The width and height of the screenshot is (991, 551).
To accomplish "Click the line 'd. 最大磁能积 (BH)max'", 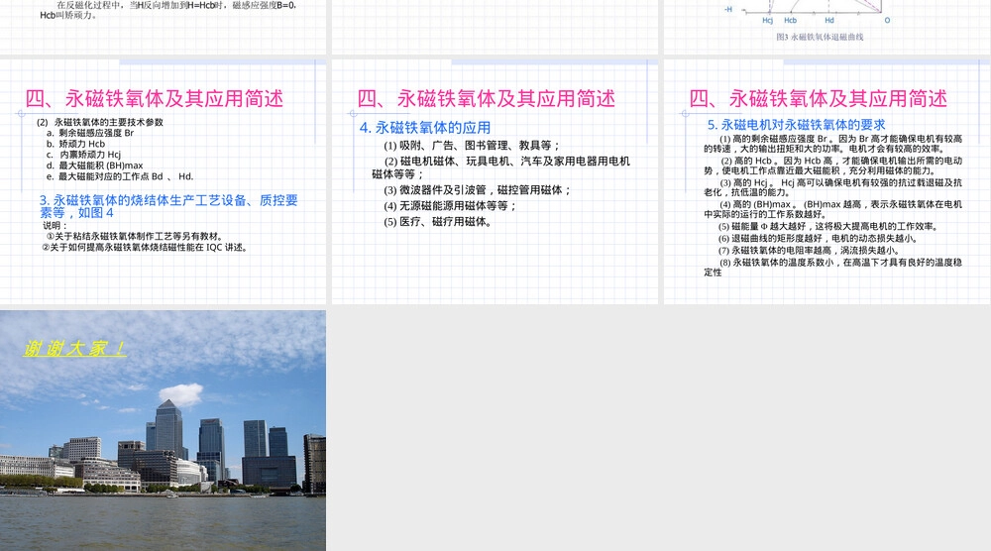I will pyautogui.click(x=95, y=165).
